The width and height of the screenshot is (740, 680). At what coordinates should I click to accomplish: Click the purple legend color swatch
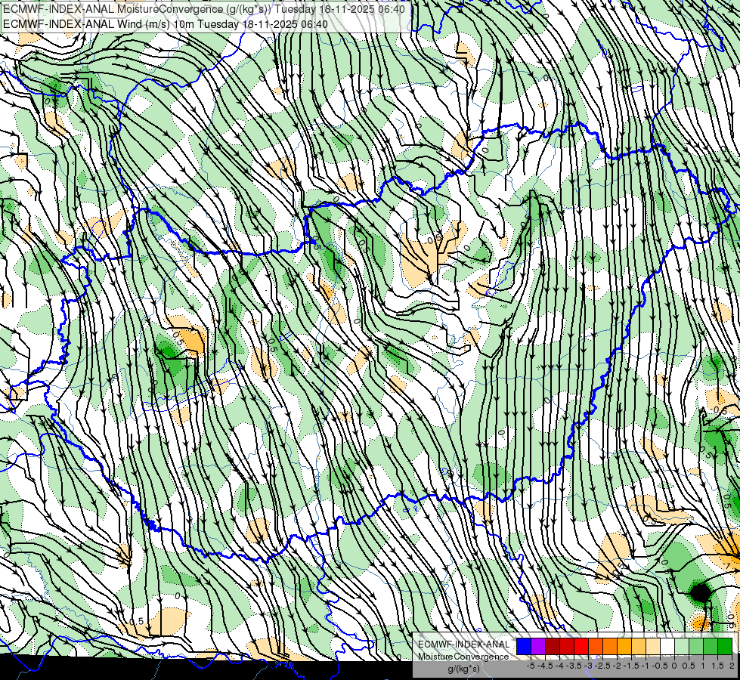tap(538, 647)
